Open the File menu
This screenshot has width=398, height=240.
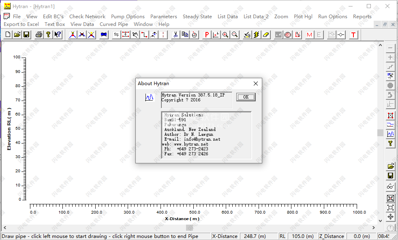coord(17,17)
